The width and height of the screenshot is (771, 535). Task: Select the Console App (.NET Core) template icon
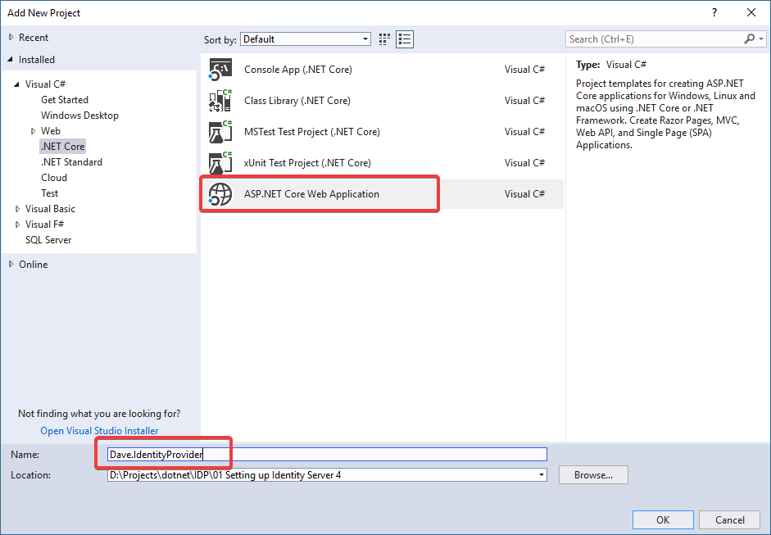click(220, 70)
